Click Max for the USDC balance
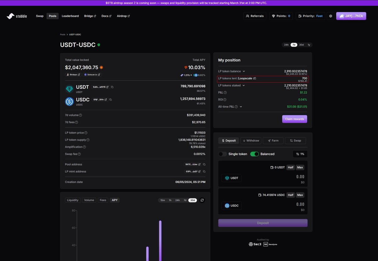Screen dimensions: 378x261 [x=300, y=195]
